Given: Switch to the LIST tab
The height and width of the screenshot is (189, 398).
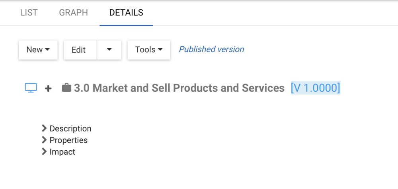Looking at the screenshot, I should (29, 13).
